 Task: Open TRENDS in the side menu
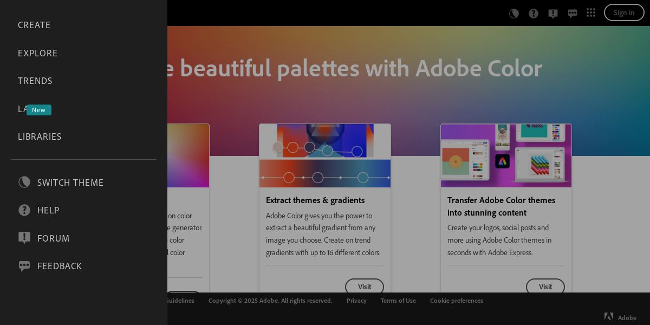click(35, 81)
